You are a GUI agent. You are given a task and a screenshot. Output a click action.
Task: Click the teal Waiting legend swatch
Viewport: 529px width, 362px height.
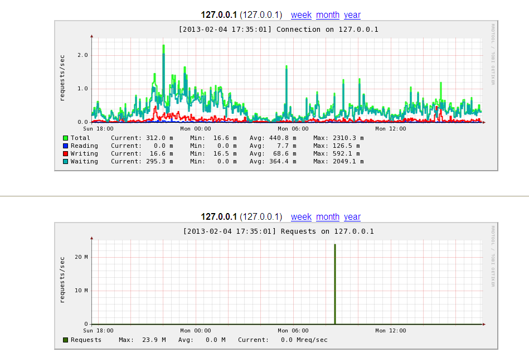[65, 161]
